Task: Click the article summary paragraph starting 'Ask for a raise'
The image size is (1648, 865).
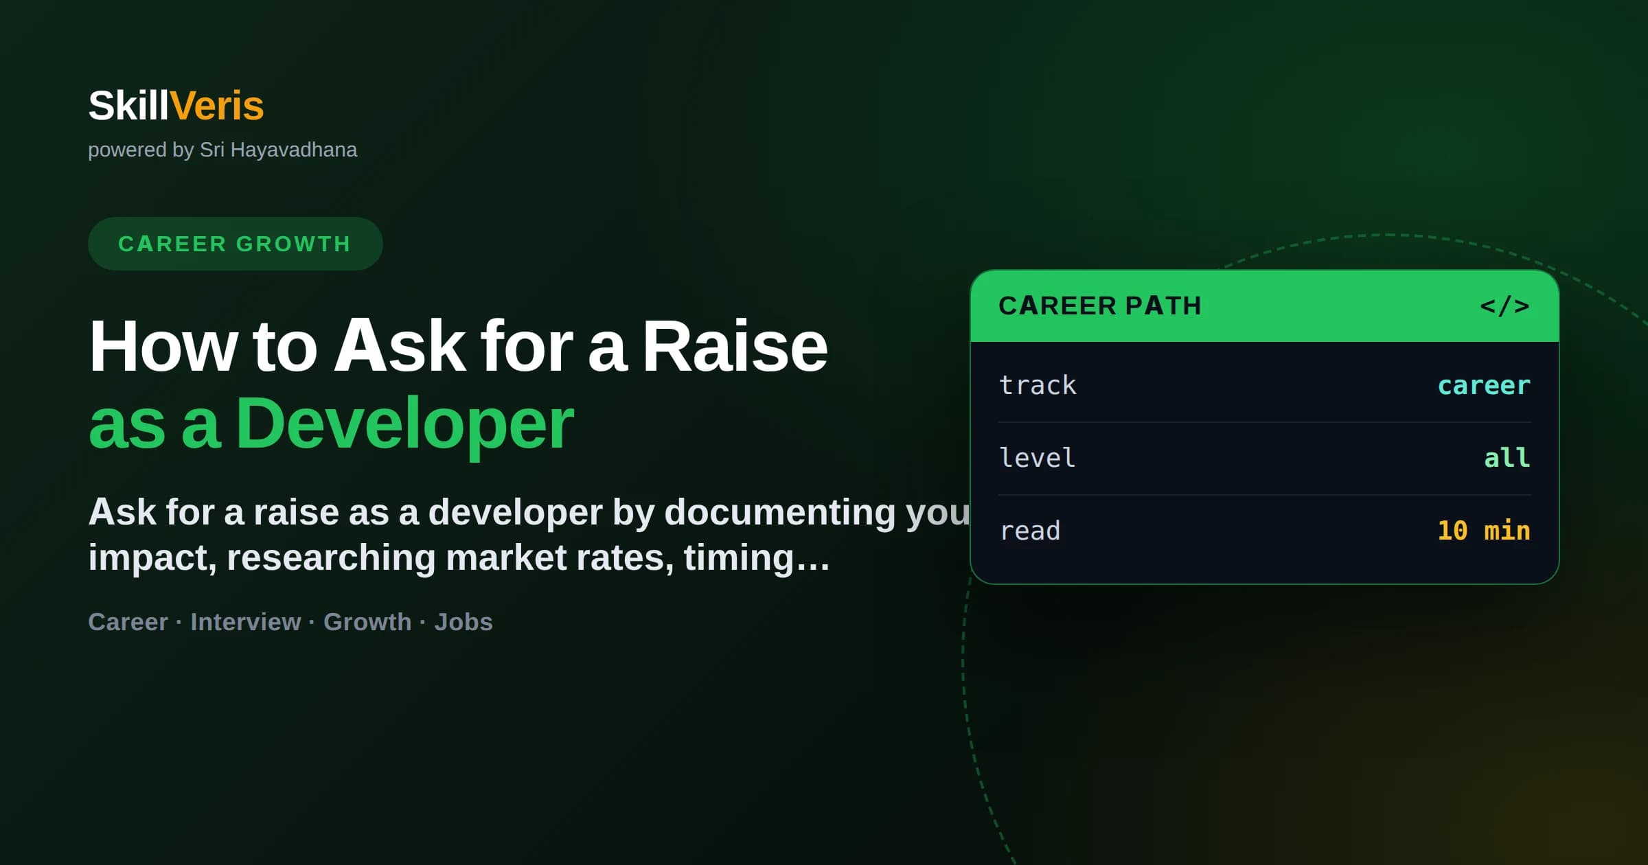Action: 529,535
